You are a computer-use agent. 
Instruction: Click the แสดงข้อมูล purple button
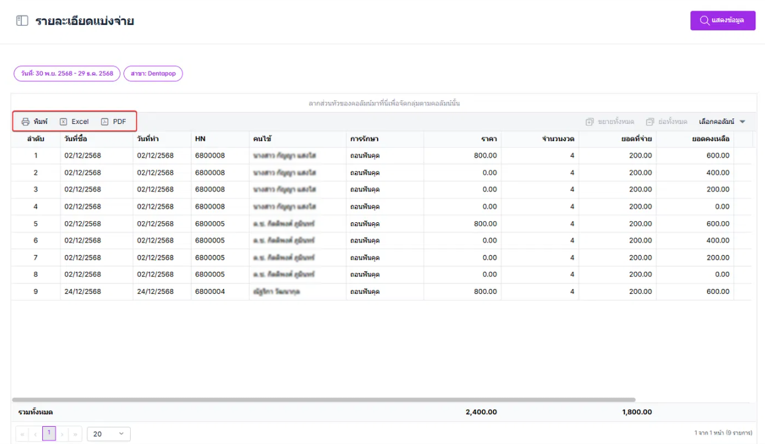tap(723, 20)
